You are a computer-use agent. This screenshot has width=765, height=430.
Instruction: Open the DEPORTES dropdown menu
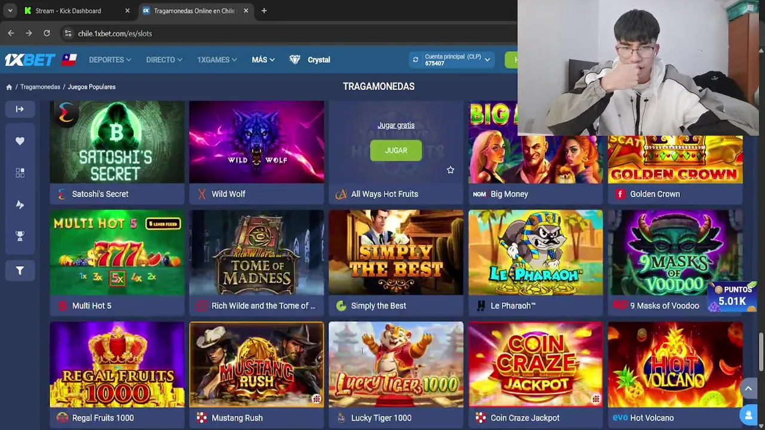[110, 60]
